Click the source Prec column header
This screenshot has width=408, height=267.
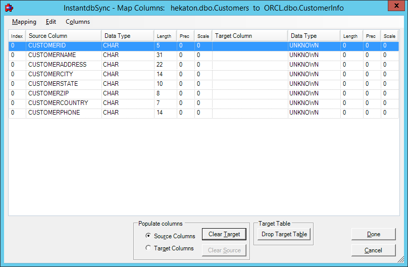point(186,36)
